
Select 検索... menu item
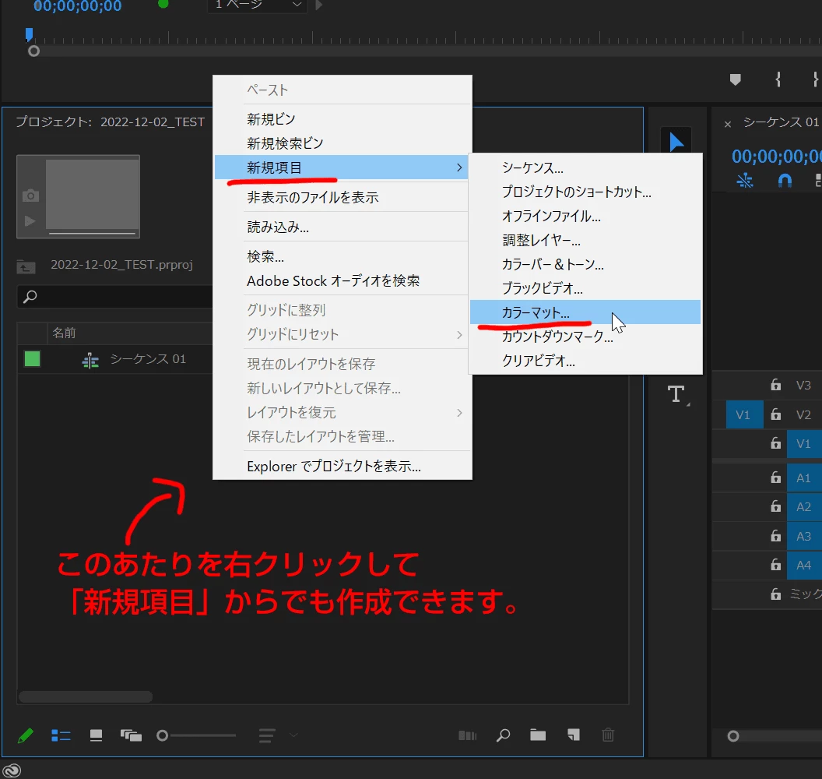point(342,256)
